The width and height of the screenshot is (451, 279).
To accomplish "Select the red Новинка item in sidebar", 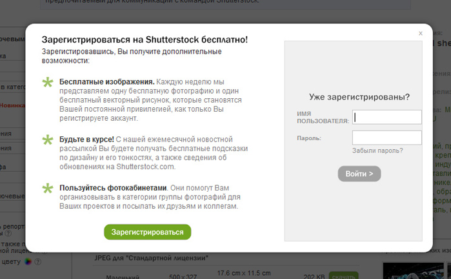I will point(13,105).
